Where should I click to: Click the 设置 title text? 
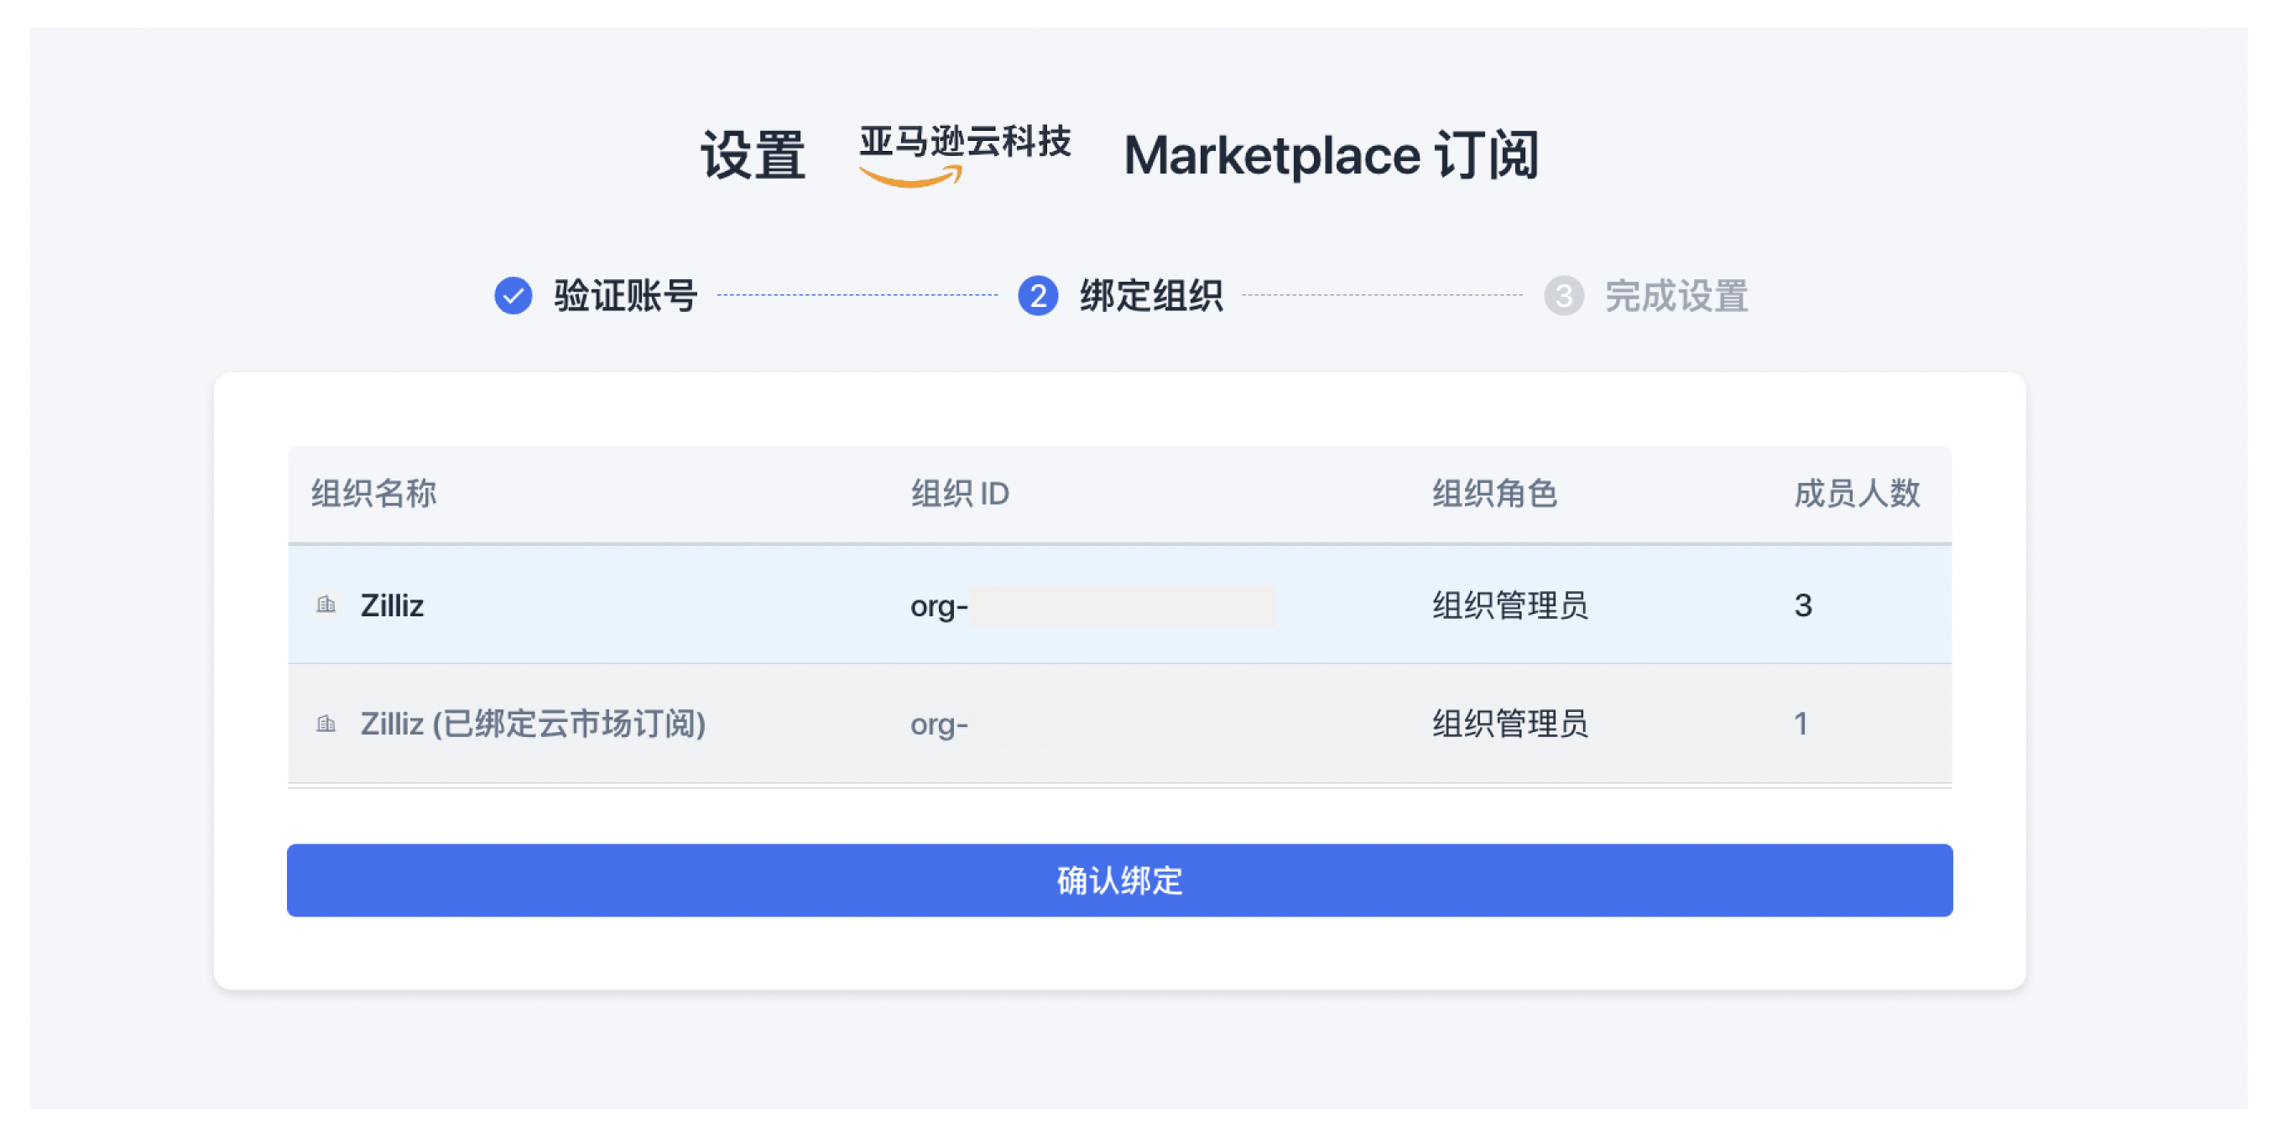[x=753, y=154]
